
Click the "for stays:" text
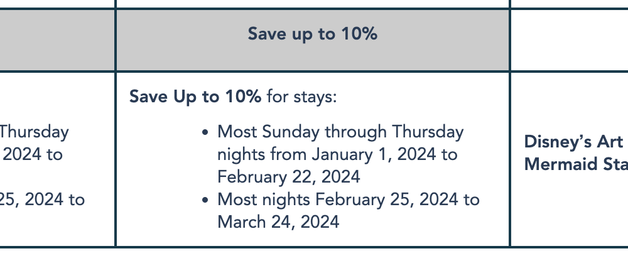coord(301,97)
